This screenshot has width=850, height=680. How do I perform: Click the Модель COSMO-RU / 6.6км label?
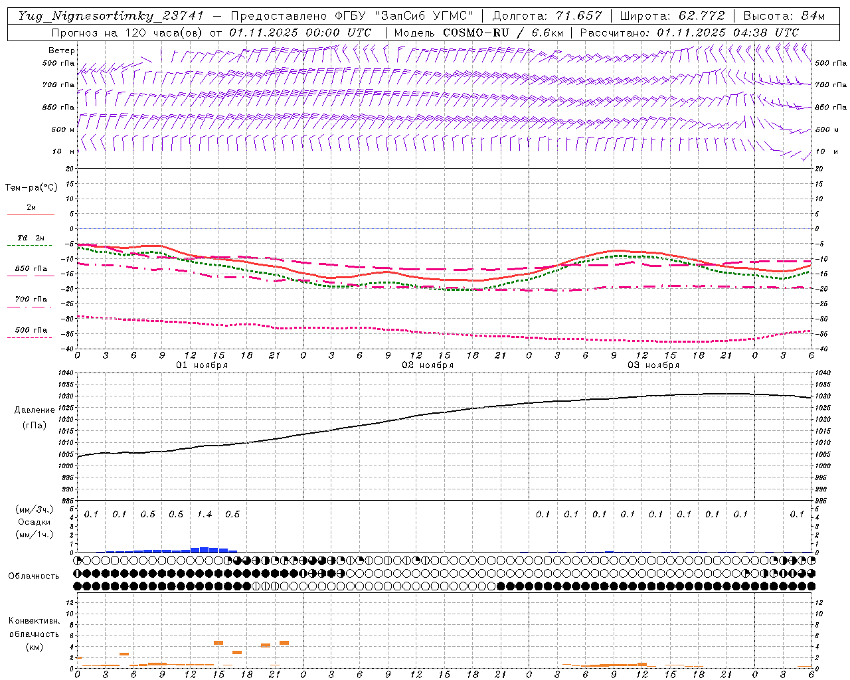coord(479,33)
